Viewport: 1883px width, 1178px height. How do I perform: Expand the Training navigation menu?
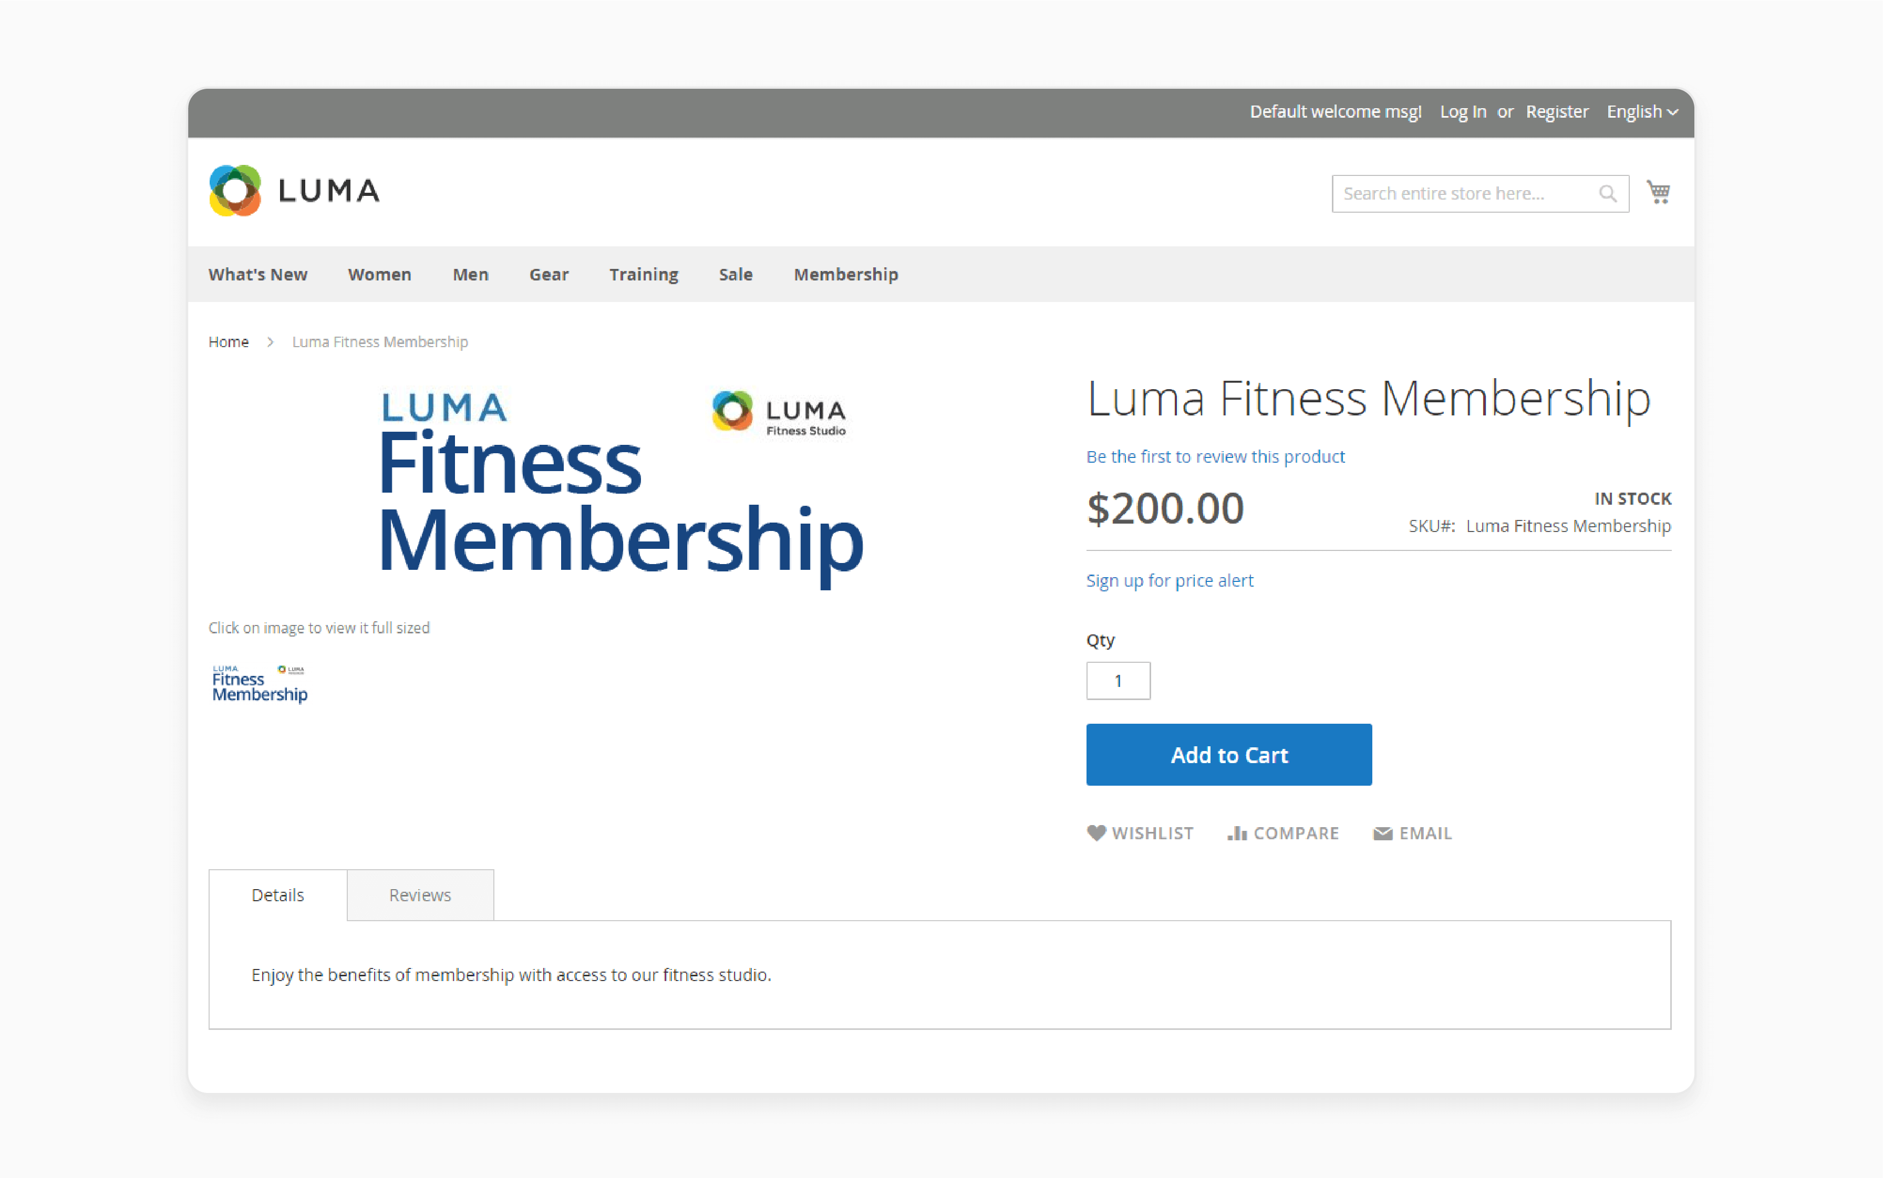tap(644, 274)
